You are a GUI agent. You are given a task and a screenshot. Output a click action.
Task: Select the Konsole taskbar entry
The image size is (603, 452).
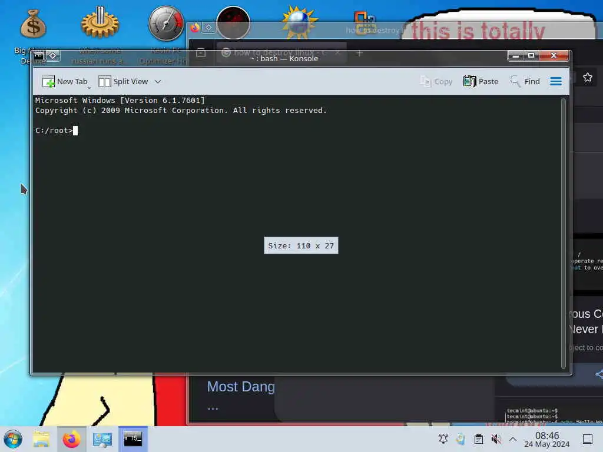click(132, 439)
